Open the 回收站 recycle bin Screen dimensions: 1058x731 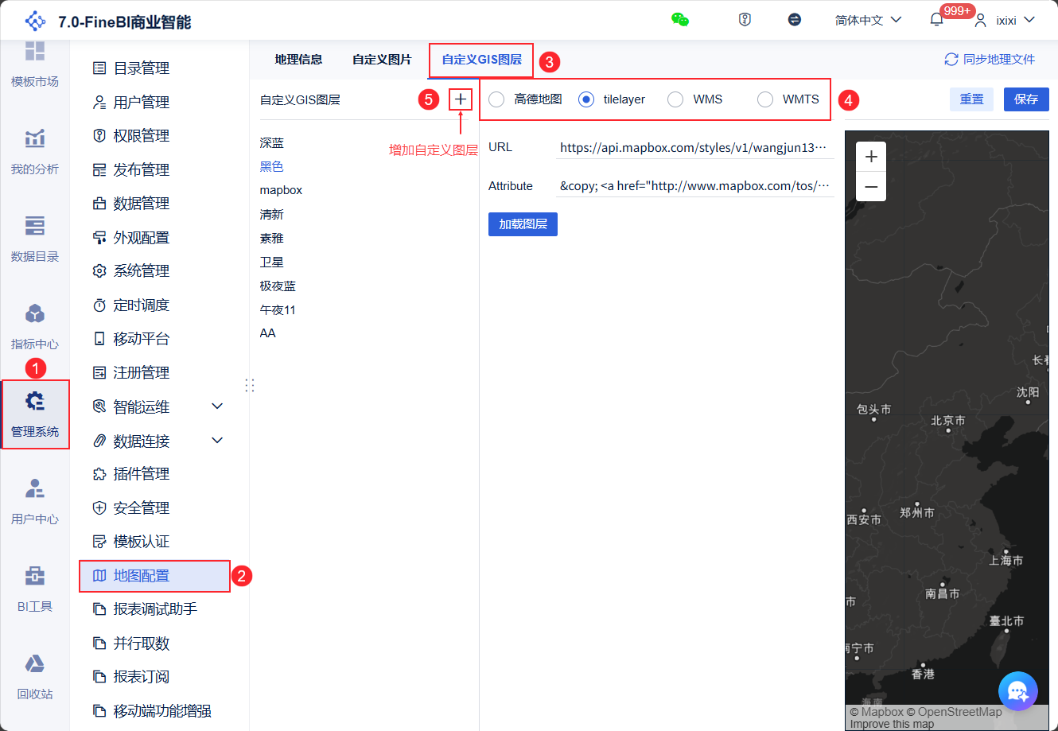tap(35, 676)
